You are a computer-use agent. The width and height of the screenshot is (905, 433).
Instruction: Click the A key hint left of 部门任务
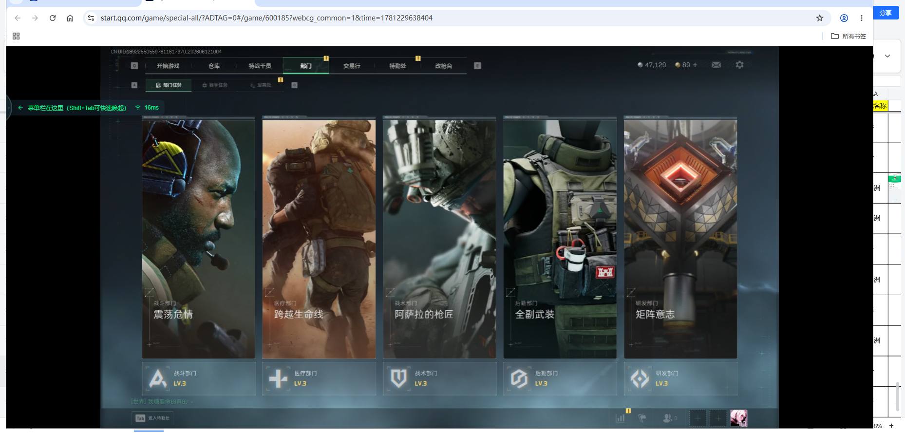(x=134, y=85)
